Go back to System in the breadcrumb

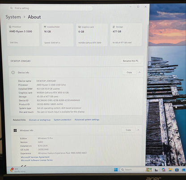pyautogui.click(x=13, y=17)
